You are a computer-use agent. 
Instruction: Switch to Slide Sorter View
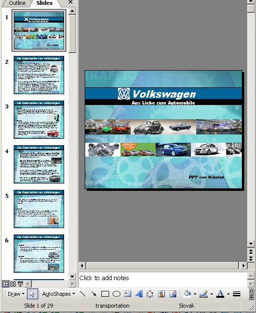point(13,284)
